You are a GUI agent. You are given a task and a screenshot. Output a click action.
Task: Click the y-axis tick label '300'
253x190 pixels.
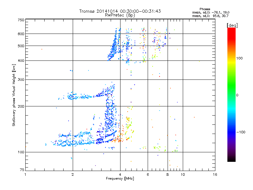(21, 79)
